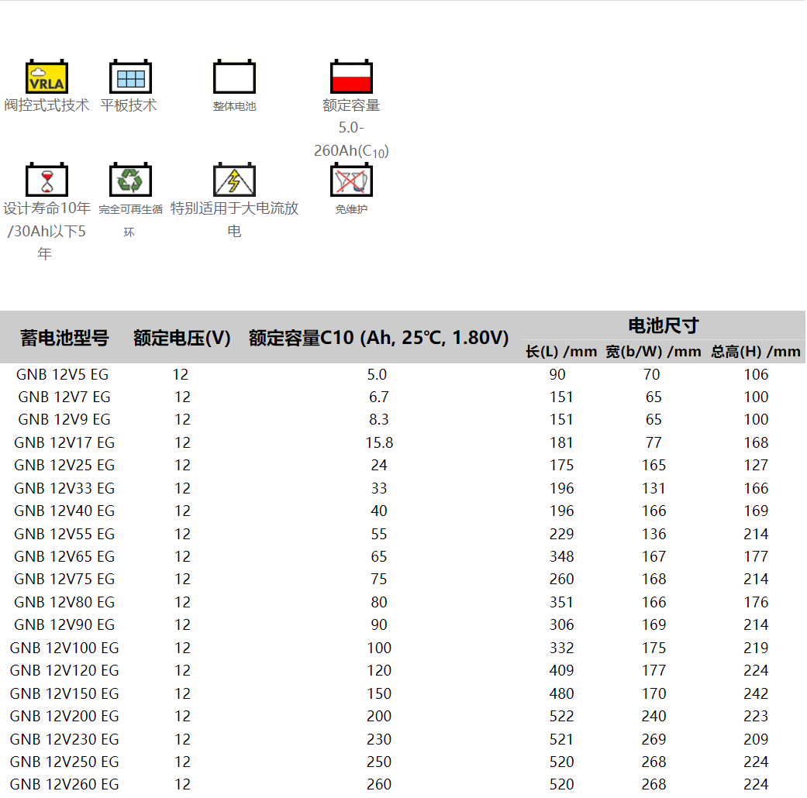Image resolution: width=807 pixels, height=798 pixels.
Task: Select model GNB 12V55 EG
Action: (x=64, y=534)
